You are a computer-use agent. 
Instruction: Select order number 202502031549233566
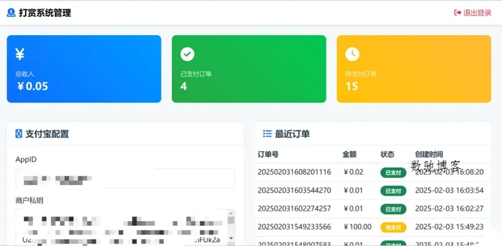pos(294,227)
